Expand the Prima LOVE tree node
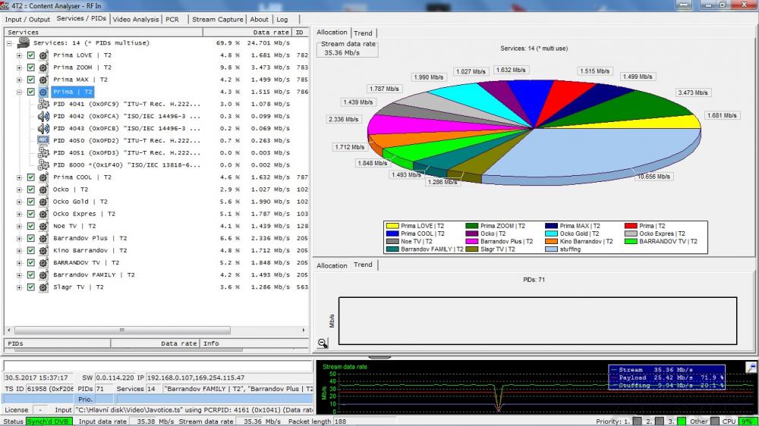The width and height of the screenshot is (759, 426). pyautogui.click(x=20, y=55)
